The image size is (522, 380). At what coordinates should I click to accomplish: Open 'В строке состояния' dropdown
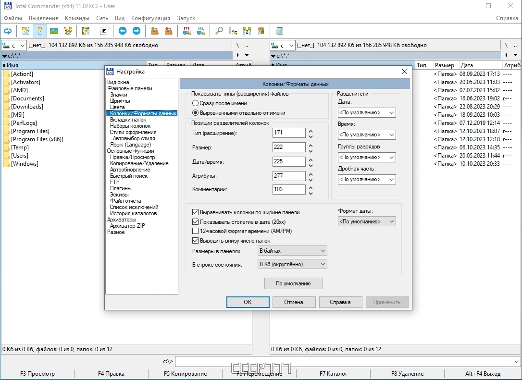pyautogui.click(x=292, y=264)
